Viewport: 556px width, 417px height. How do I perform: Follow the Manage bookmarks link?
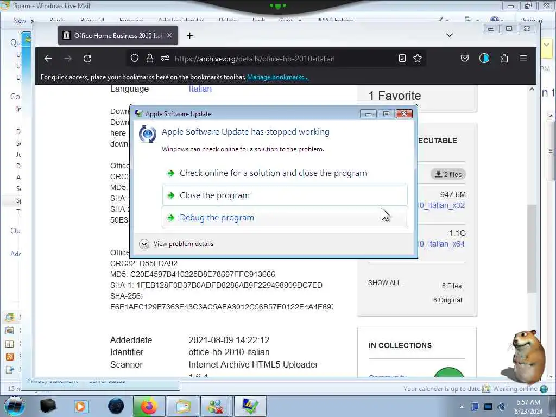[277, 77]
